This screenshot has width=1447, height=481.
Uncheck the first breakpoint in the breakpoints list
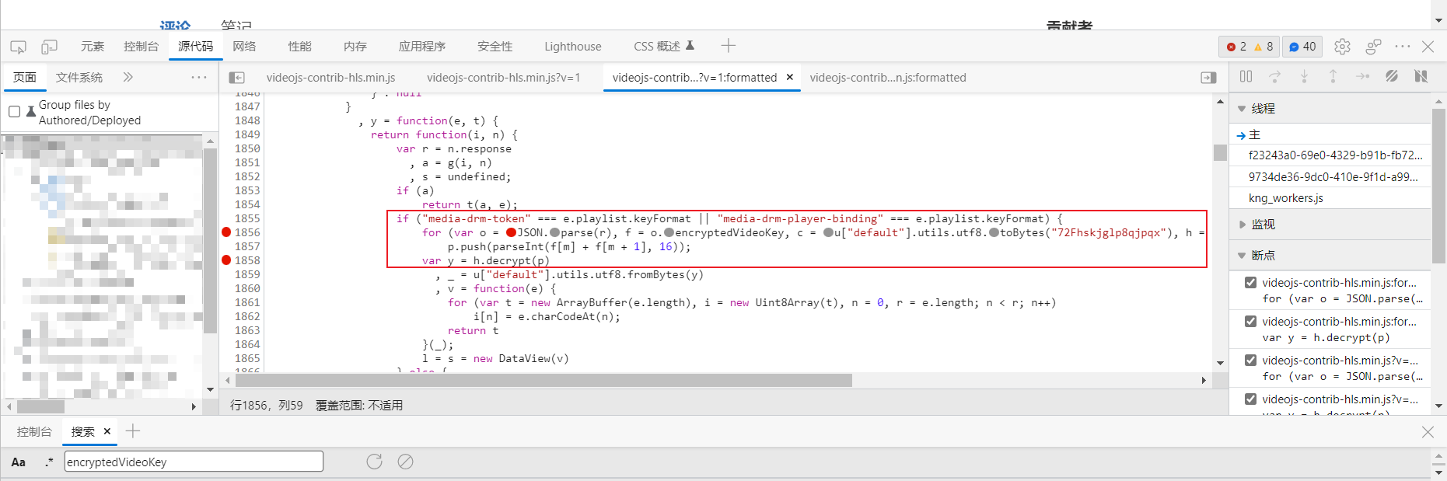(x=1250, y=283)
